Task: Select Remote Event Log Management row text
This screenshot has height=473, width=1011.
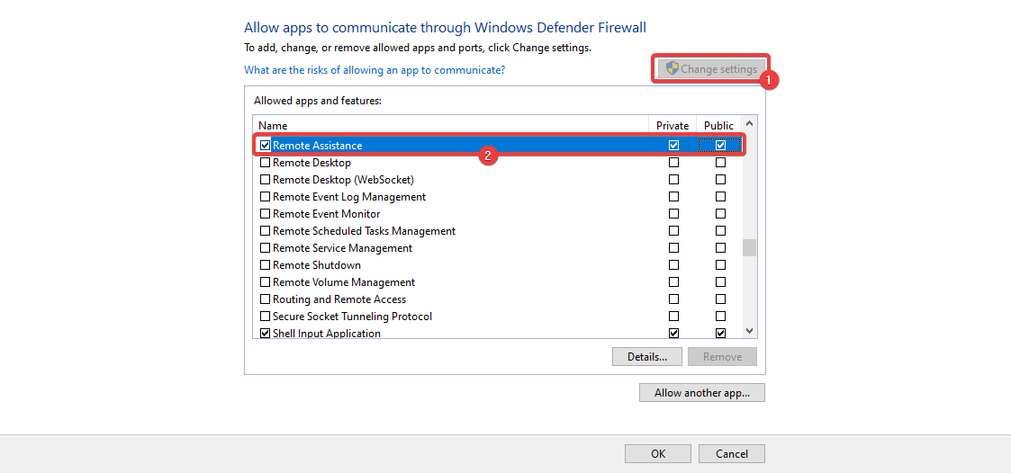Action: point(349,197)
